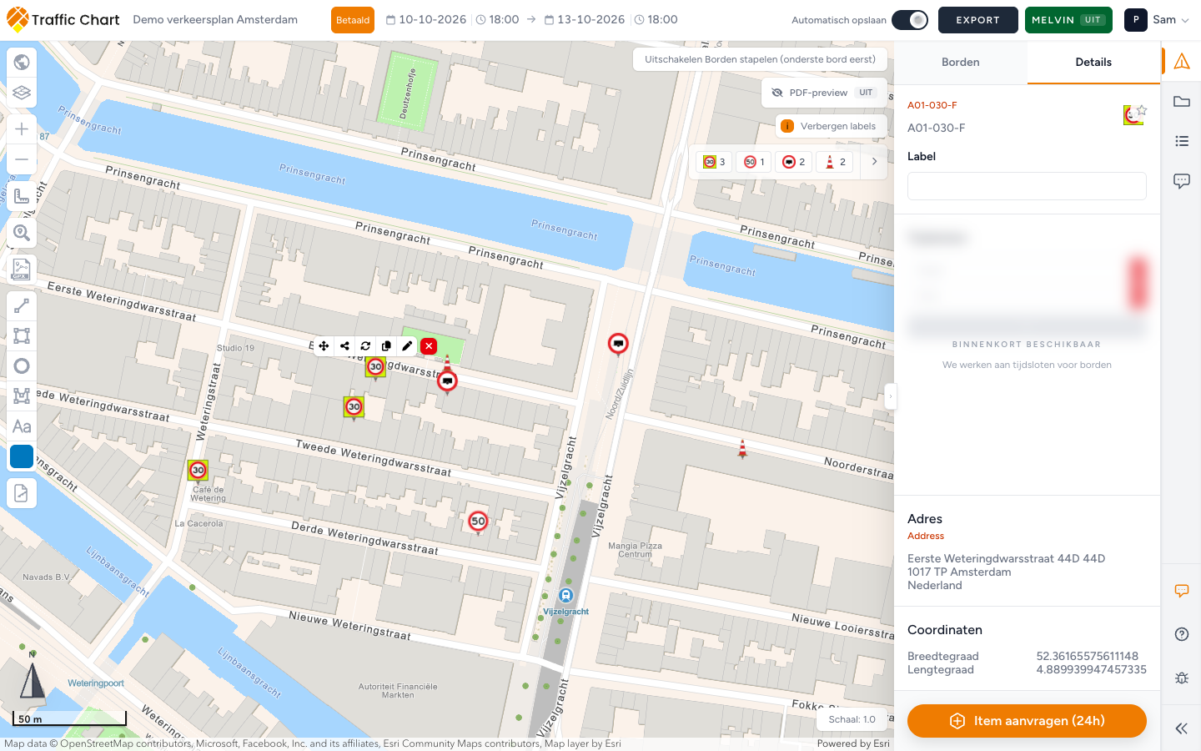
Task: Open the map layers panel
Action: tap(22, 93)
